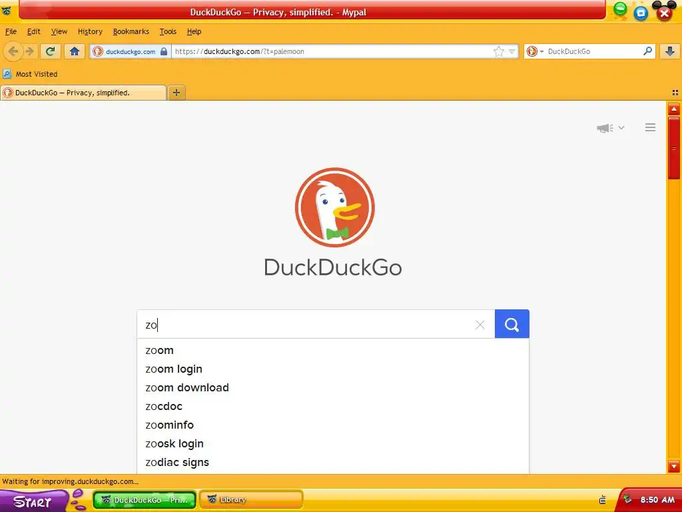Minimize the window with the green button
The height and width of the screenshot is (512, 682).
coord(620,9)
